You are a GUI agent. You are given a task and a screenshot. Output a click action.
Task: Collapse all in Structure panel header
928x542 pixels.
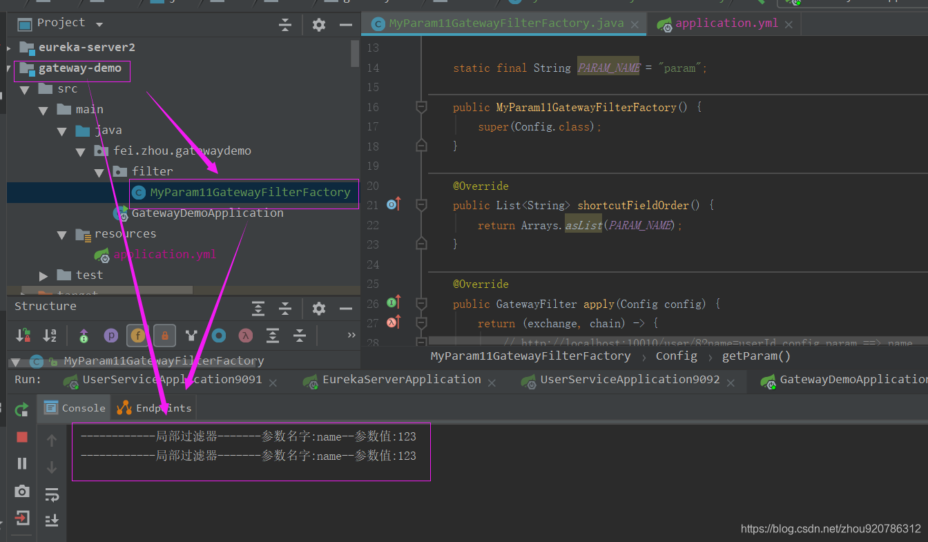pyautogui.click(x=285, y=309)
